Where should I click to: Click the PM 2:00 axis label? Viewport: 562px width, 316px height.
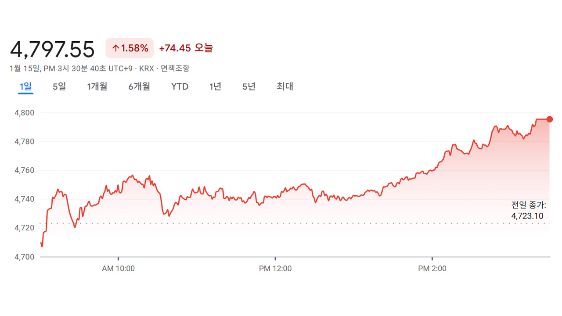point(432,269)
